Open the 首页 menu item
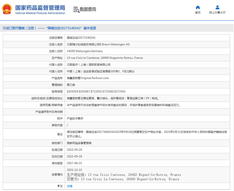The image size is (234, 191). click(x=198, y=13)
